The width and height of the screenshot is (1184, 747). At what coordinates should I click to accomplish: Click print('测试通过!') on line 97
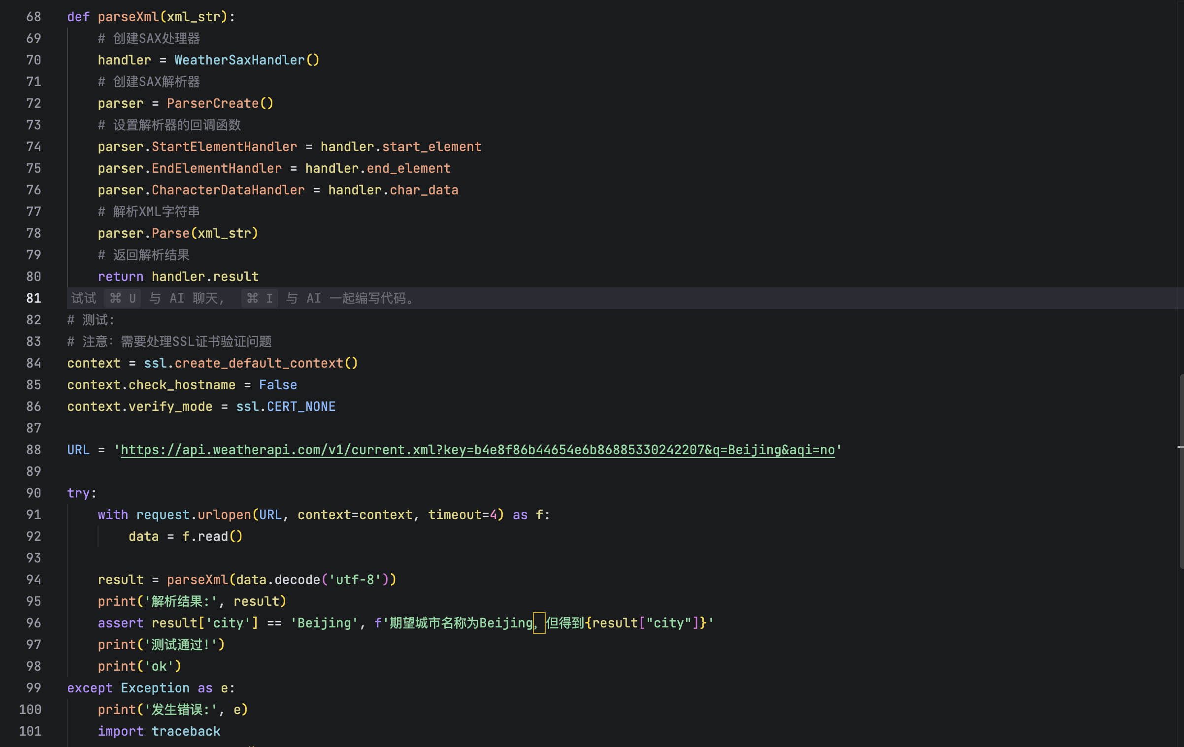click(161, 645)
